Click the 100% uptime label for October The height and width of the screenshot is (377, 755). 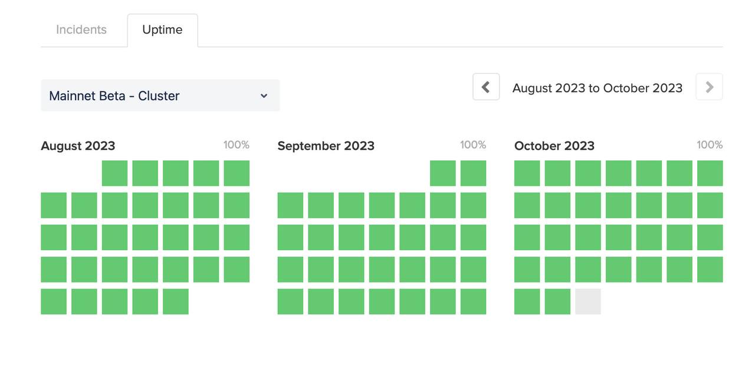(710, 145)
